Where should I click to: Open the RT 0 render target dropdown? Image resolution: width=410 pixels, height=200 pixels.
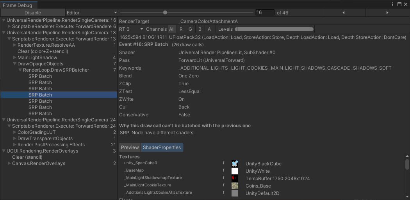click(x=131, y=29)
